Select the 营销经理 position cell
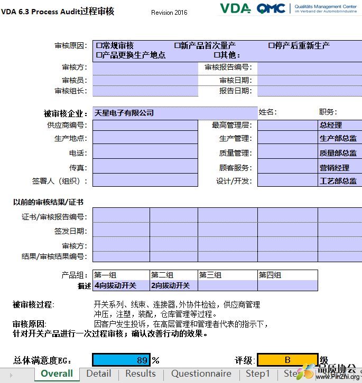Viewport: 362px width, 383px height. point(340,166)
